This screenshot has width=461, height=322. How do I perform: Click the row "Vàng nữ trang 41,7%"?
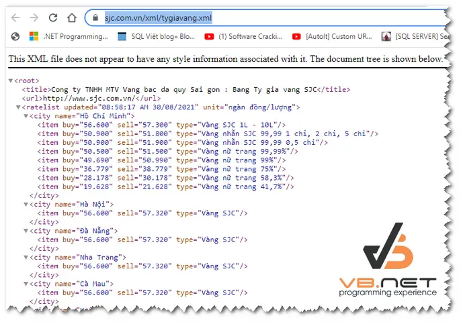[165, 186]
